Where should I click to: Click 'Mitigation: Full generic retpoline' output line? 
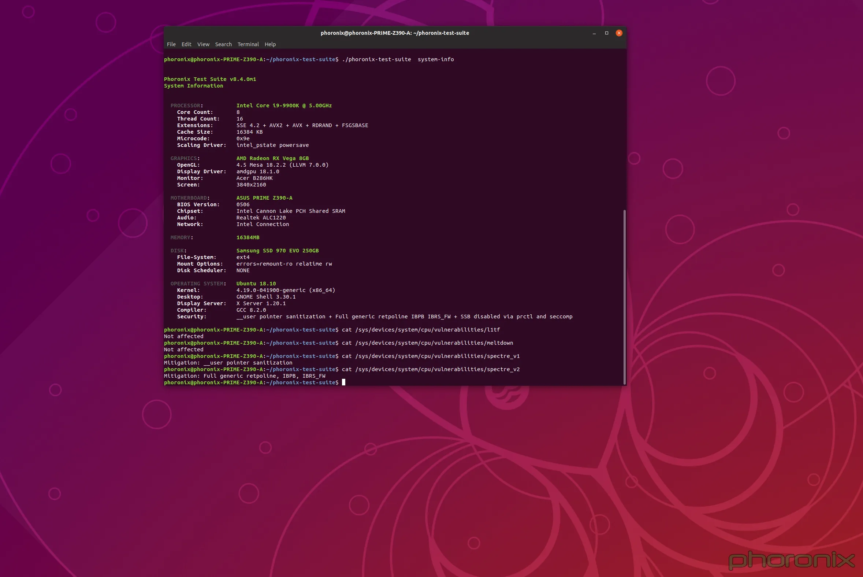pos(245,376)
